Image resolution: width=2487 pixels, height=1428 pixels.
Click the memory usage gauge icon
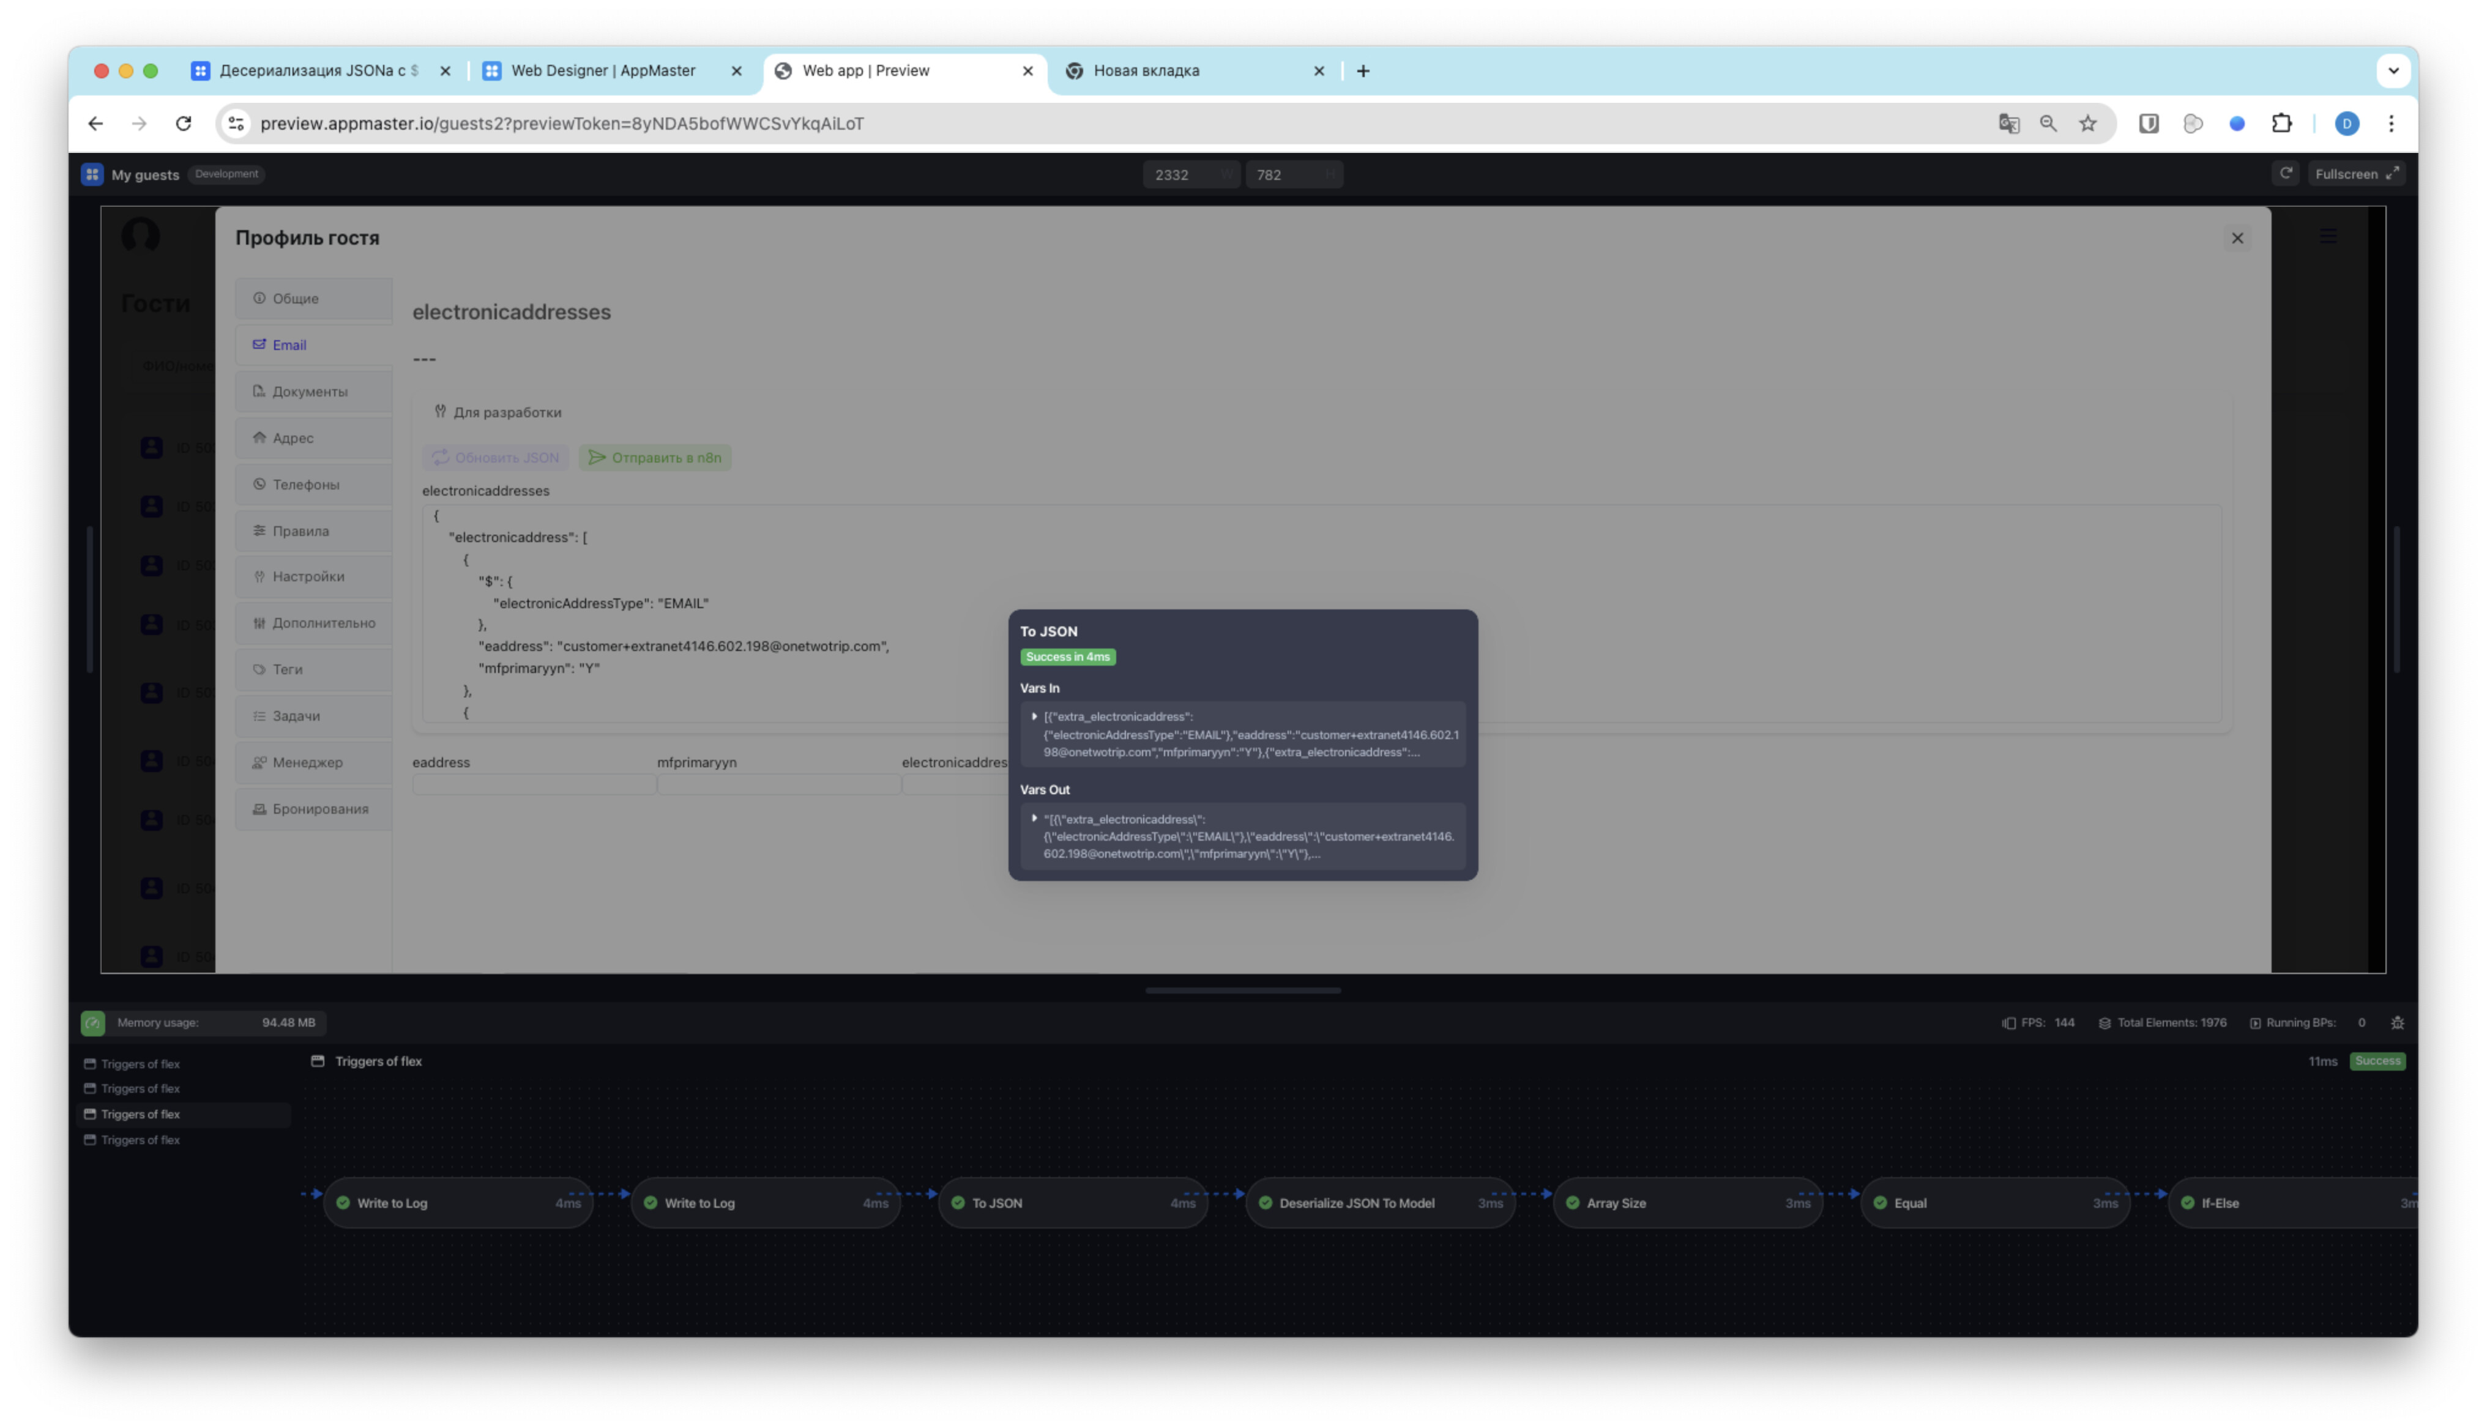[x=93, y=1023]
